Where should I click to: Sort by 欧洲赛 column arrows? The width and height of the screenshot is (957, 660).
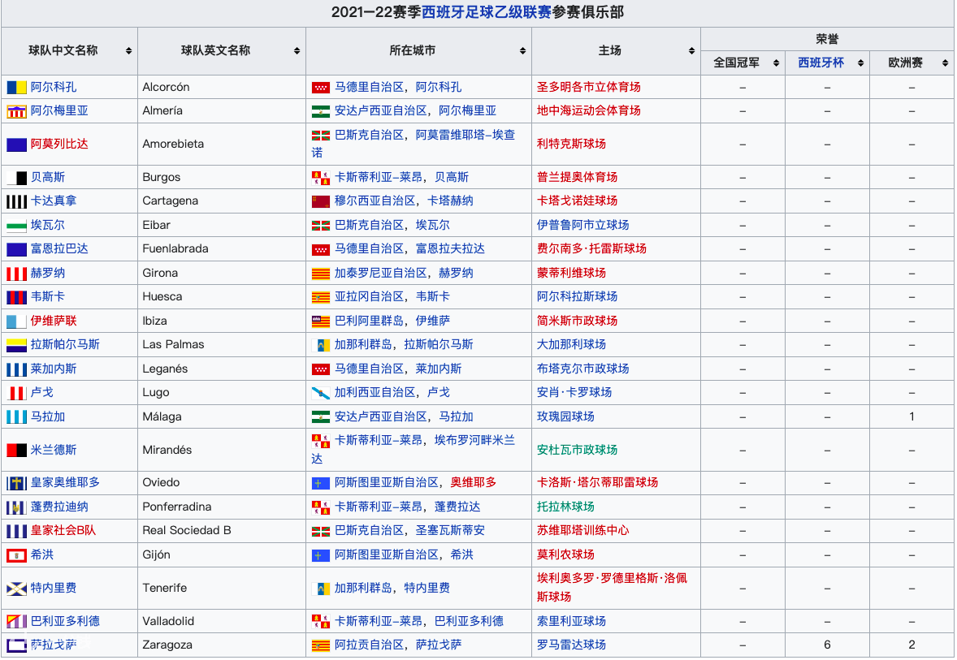point(945,63)
